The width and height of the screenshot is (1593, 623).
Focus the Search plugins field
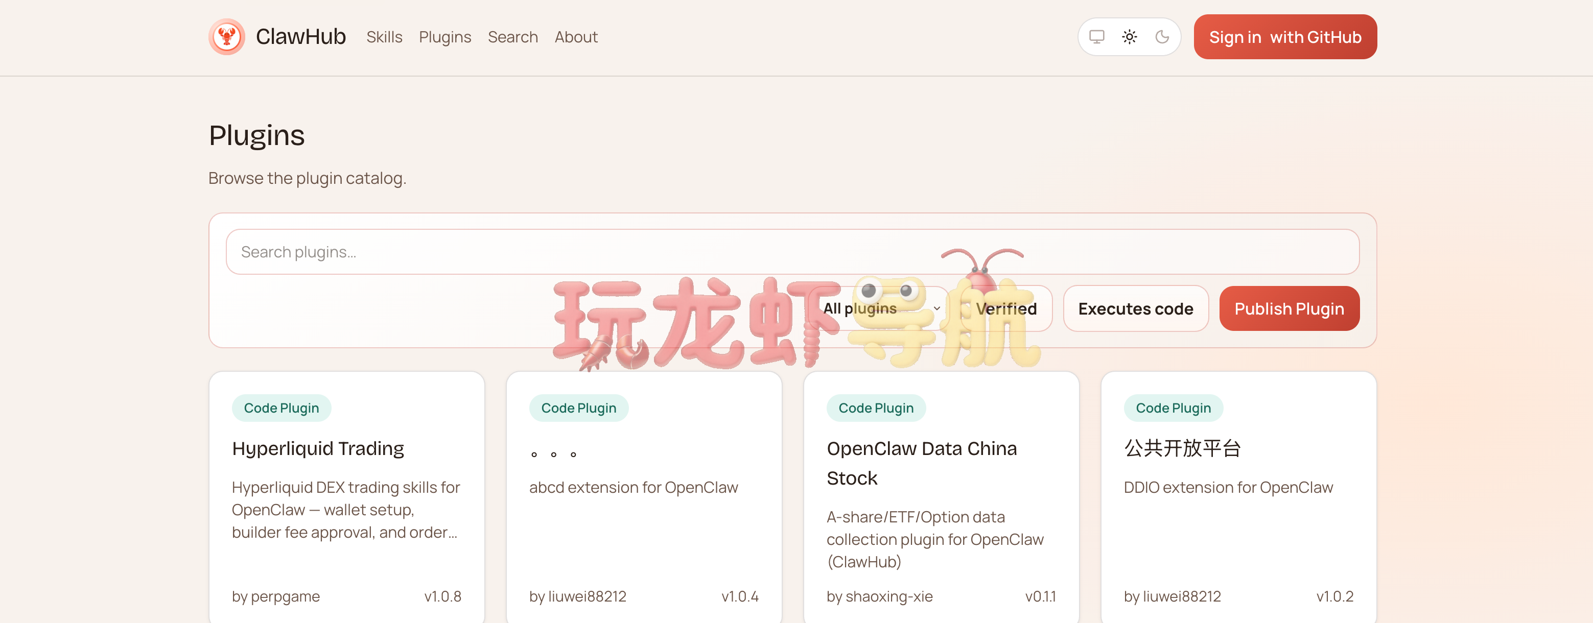click(x=792, y=252)
